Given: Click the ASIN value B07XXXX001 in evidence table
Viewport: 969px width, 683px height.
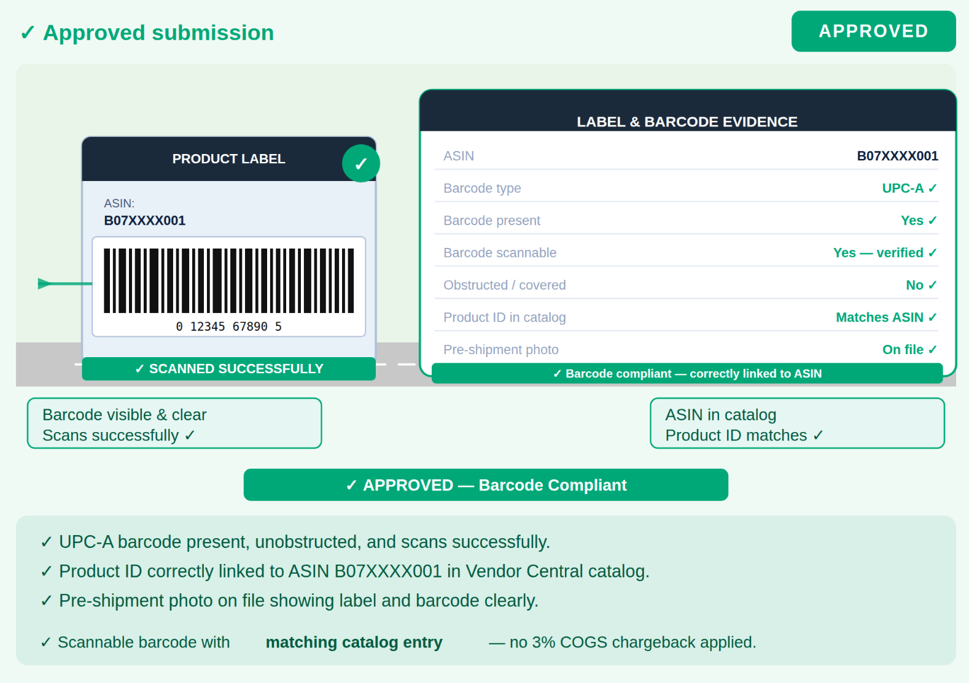Looking at the screenshot, I should pos(897,156).
